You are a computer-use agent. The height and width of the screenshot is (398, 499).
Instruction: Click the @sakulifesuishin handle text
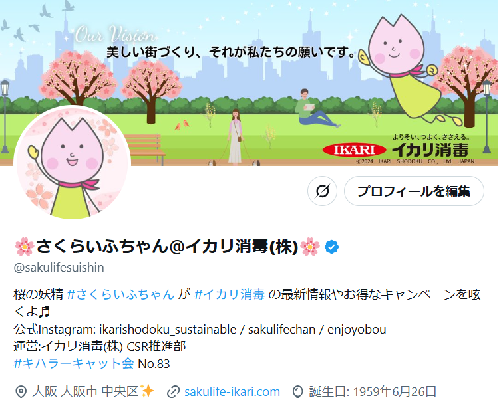coord(59,268)
